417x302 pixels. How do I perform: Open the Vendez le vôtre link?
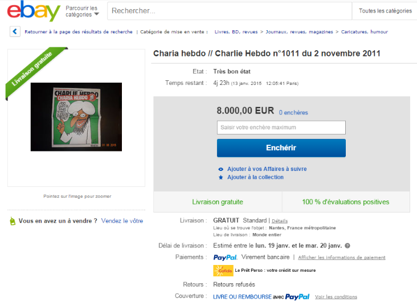pos(122,221)
